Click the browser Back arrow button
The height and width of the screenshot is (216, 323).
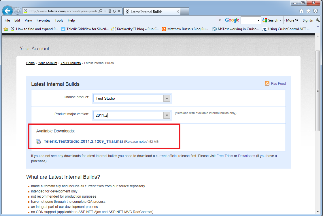(7, 11)
